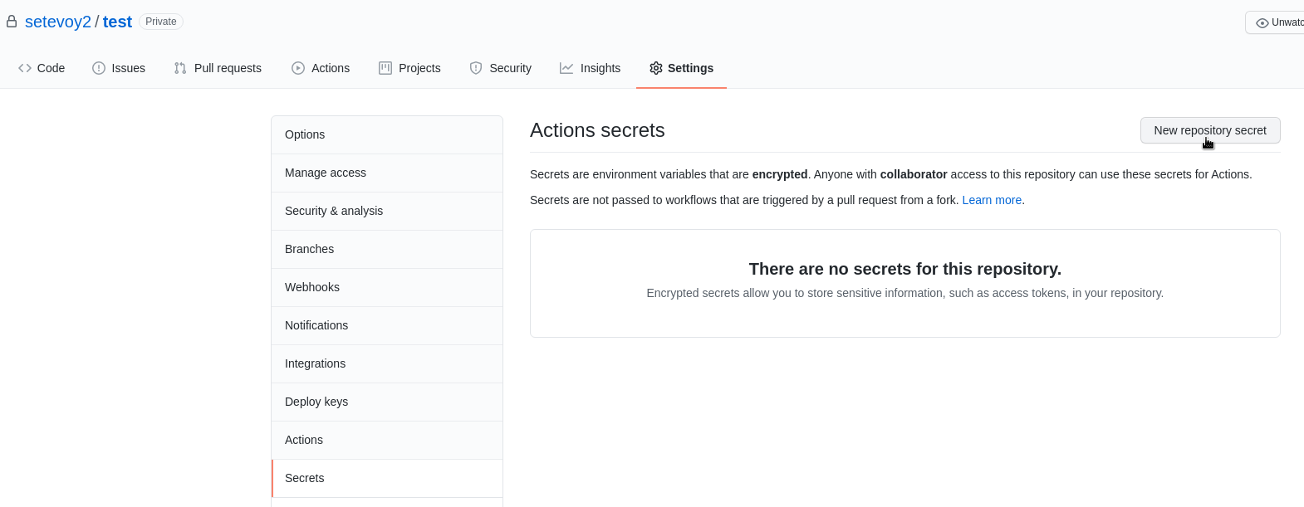Select Security & analysis in sidebar
The image size is (1304, 507).
coord(387,211)
